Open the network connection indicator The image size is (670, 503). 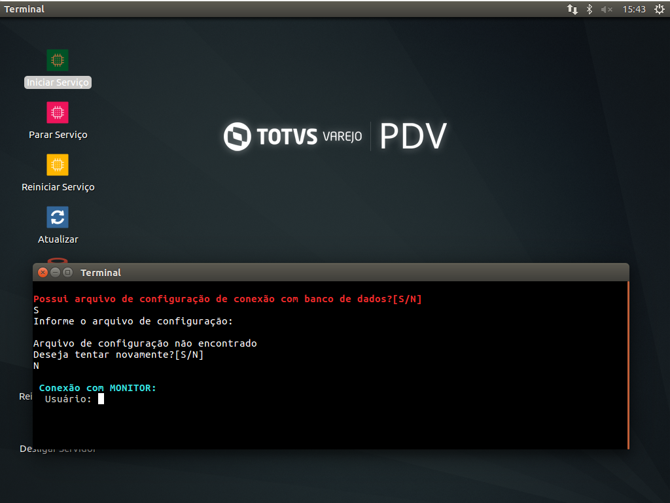572,9
